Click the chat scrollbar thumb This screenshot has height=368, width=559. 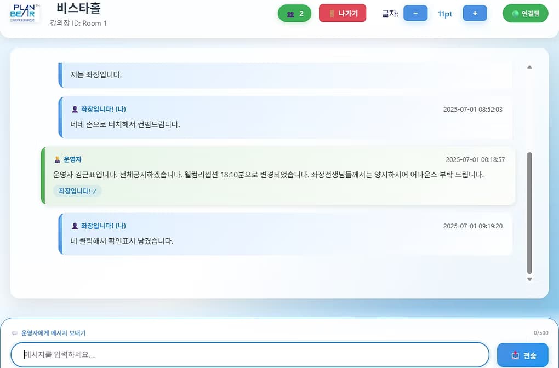pos(529,213)
